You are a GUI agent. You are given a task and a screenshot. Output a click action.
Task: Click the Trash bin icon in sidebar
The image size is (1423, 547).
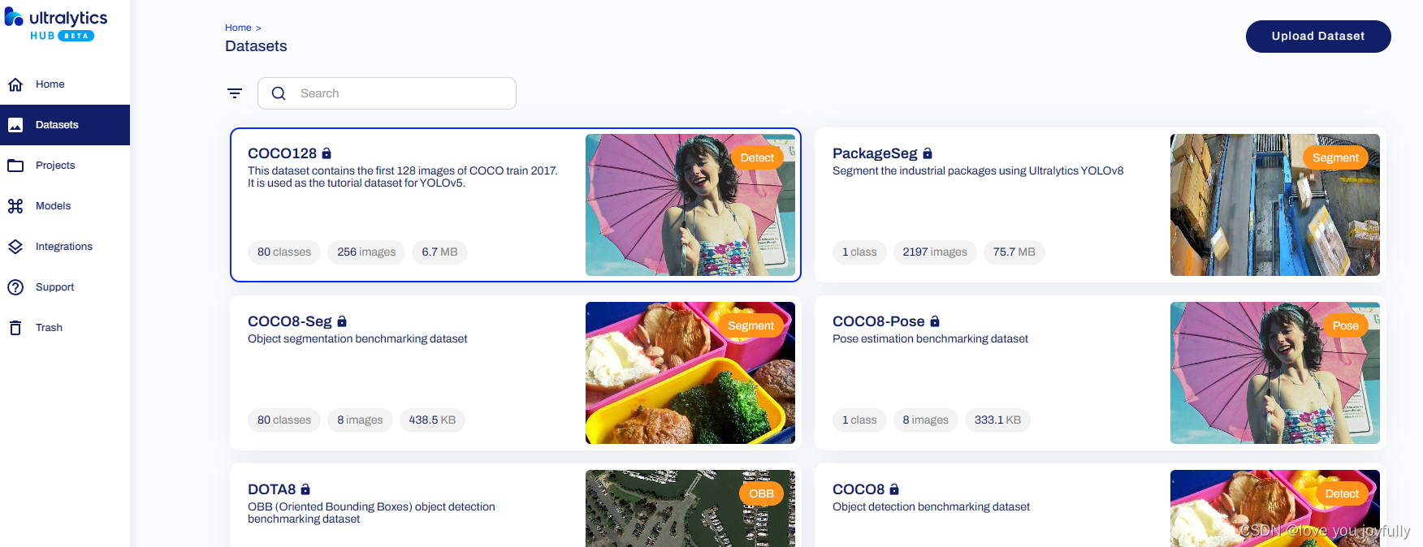[x=15, y=328]
